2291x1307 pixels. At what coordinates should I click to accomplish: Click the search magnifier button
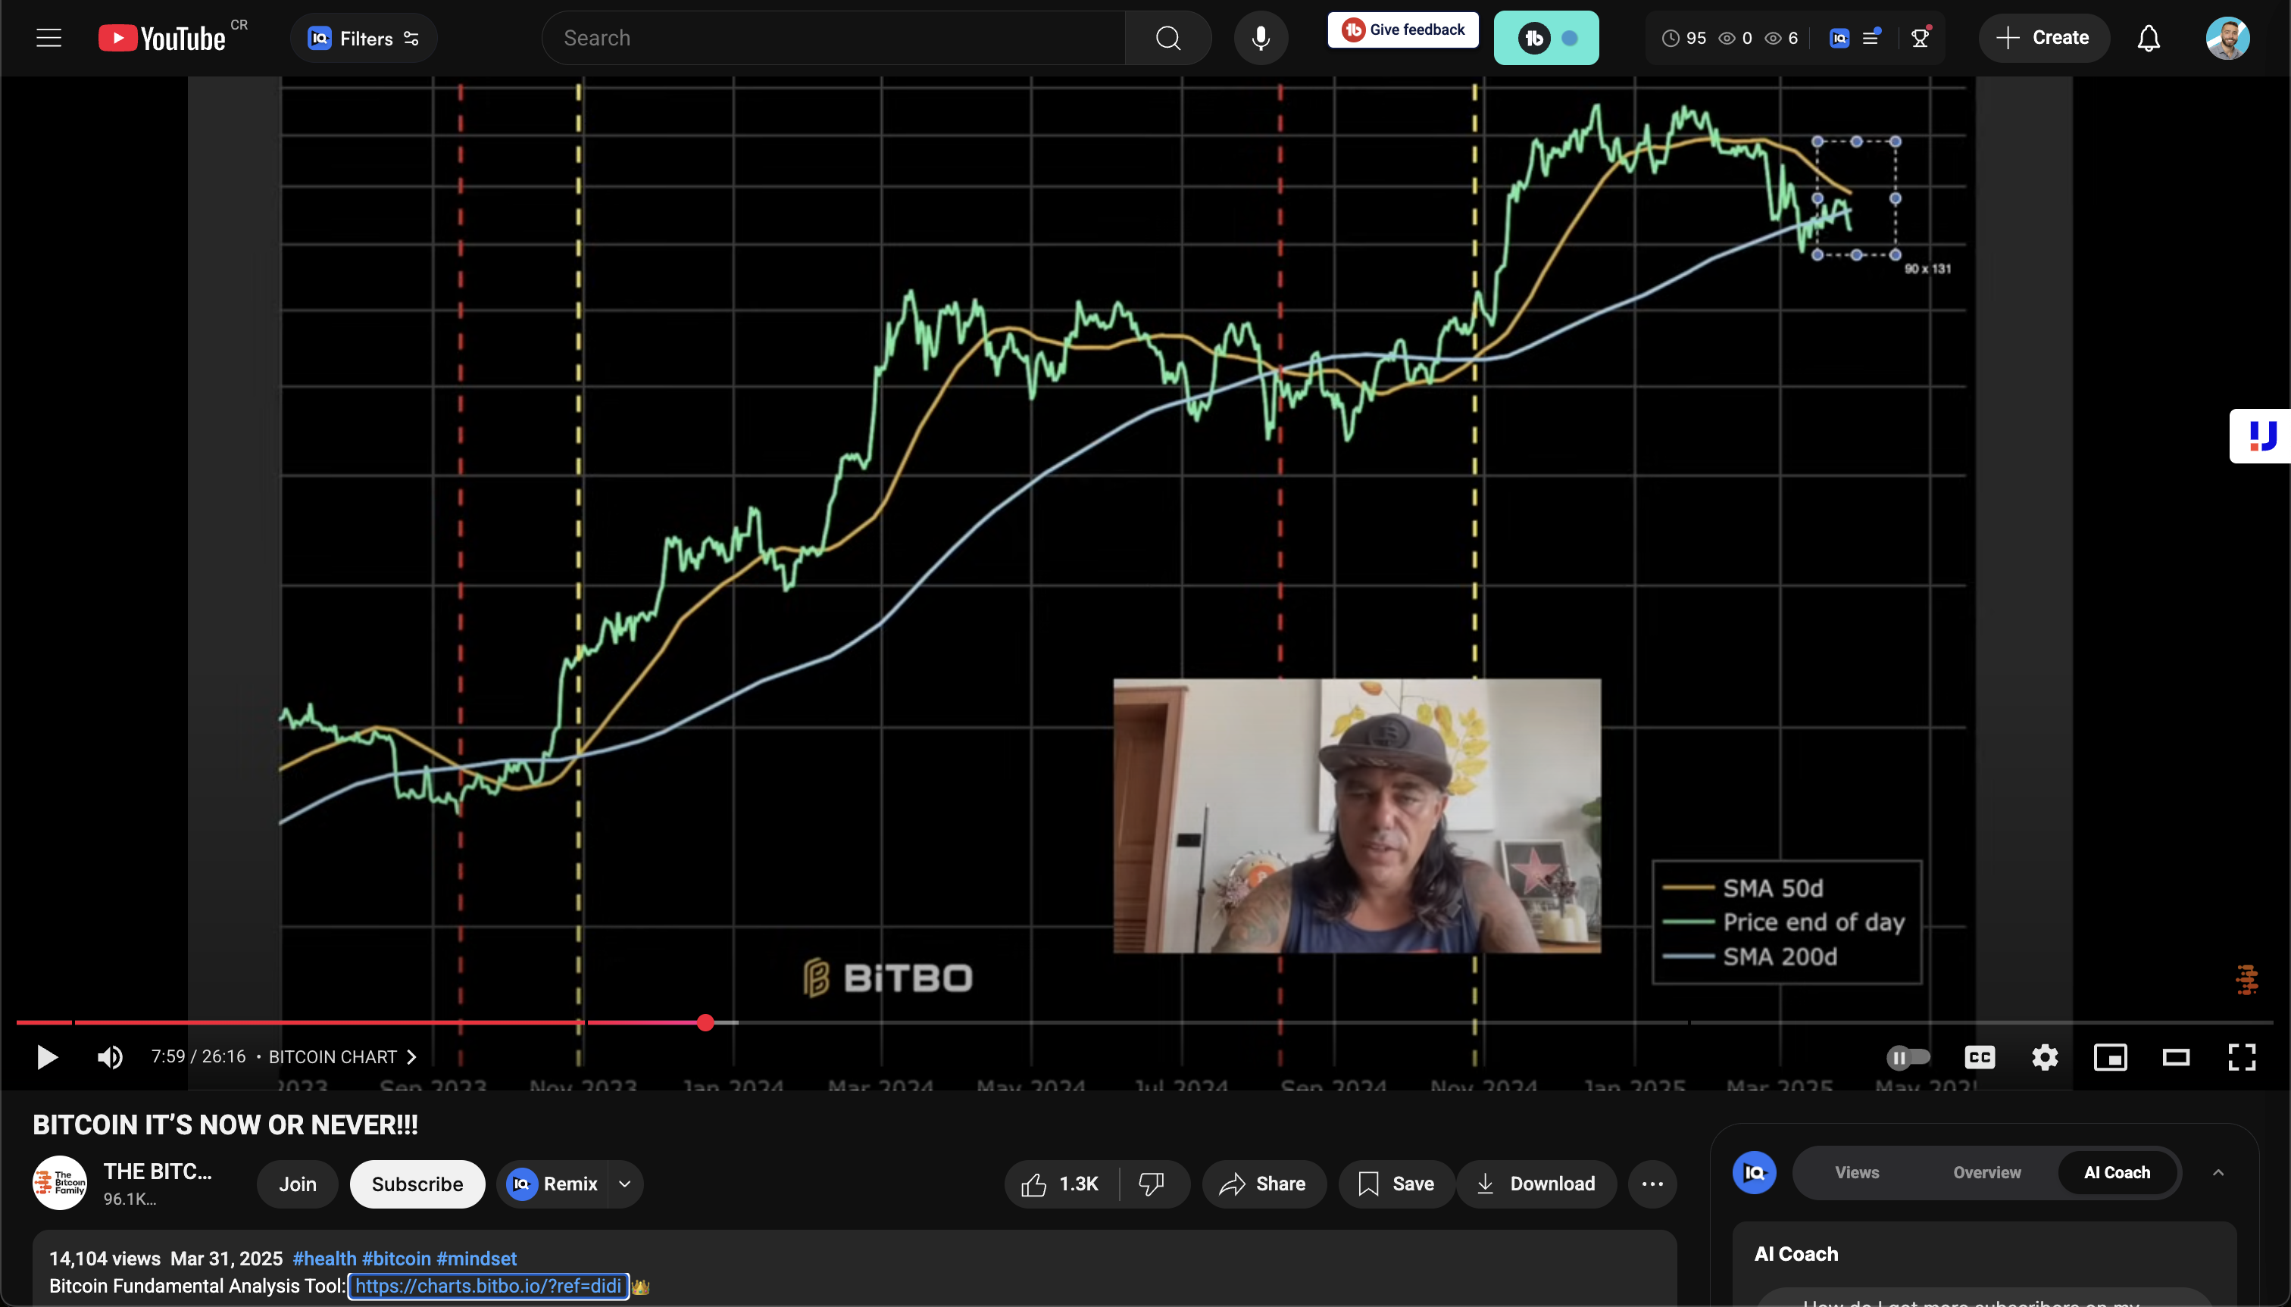click(x=1167, y=38)
